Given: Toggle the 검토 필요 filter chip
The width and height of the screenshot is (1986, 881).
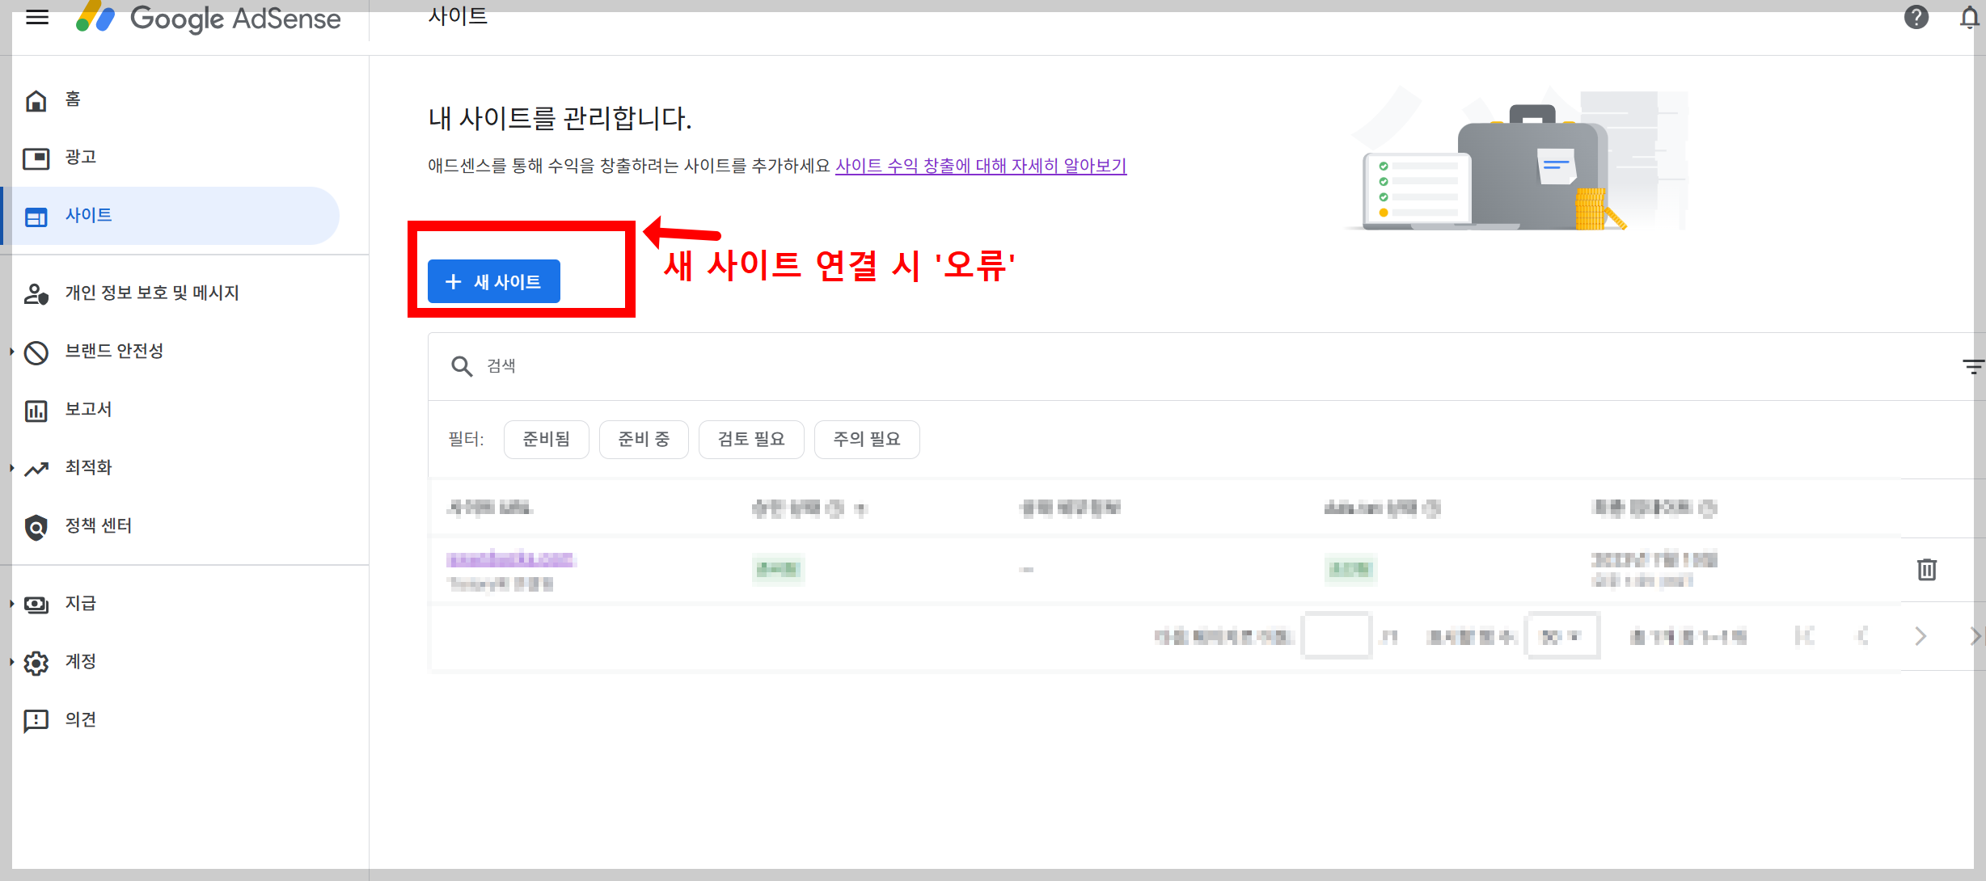Looking at the screenshot, I should click(x=751, y=439).
